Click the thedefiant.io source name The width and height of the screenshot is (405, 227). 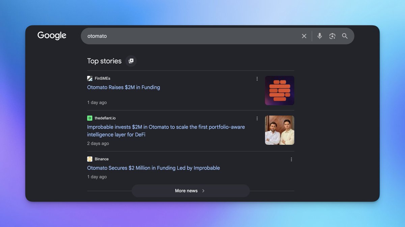click(105, 118)
